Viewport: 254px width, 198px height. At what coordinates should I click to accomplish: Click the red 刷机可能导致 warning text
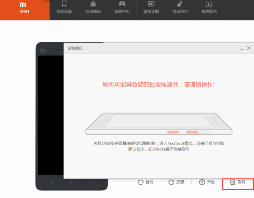159,84
